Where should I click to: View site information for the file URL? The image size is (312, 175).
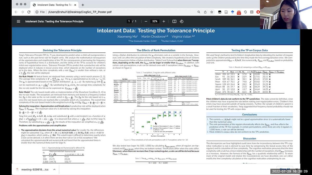pos(37,12)
